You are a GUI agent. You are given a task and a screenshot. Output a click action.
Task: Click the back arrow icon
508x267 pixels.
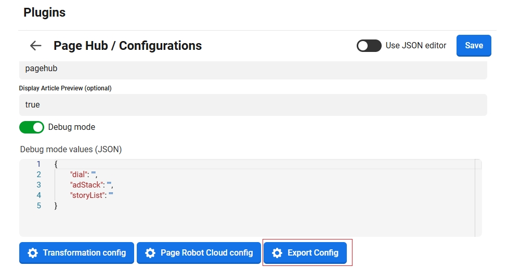pyautogui.click(x=35, y=46)
